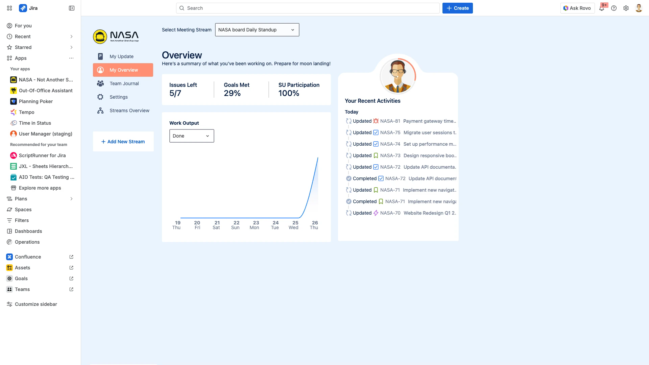Open the help question mark icon
649x365 pixels.
pyautogui.click(x=614, y=8)
